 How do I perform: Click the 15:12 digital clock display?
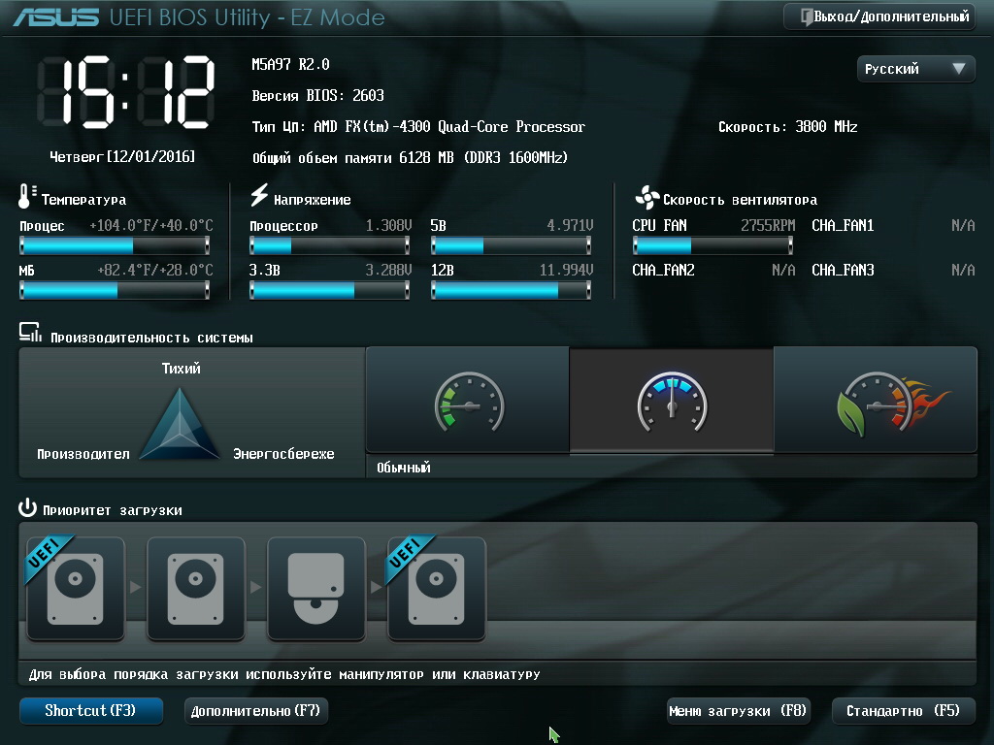coord(126,94)
